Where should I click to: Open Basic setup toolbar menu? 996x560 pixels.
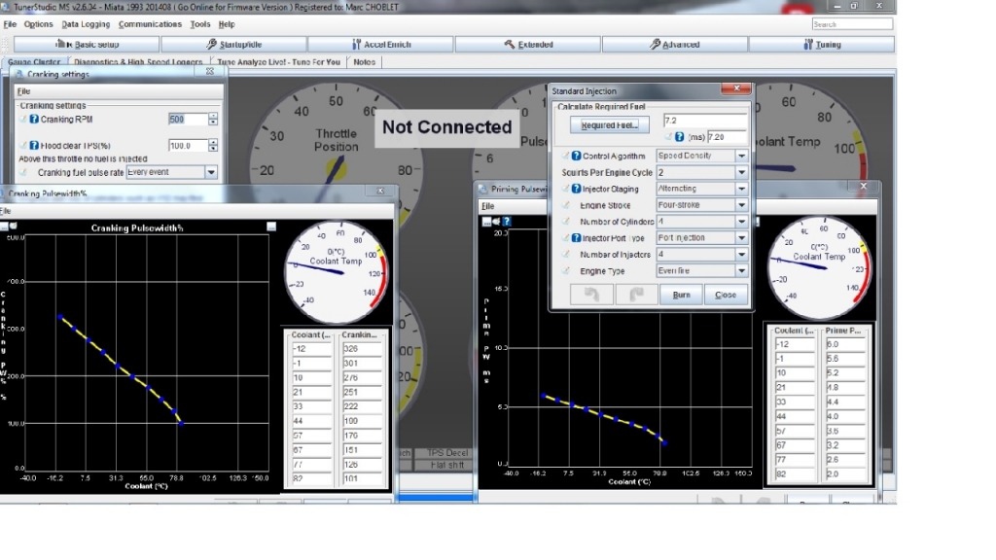pyautogui.click(x=87, y=45)
